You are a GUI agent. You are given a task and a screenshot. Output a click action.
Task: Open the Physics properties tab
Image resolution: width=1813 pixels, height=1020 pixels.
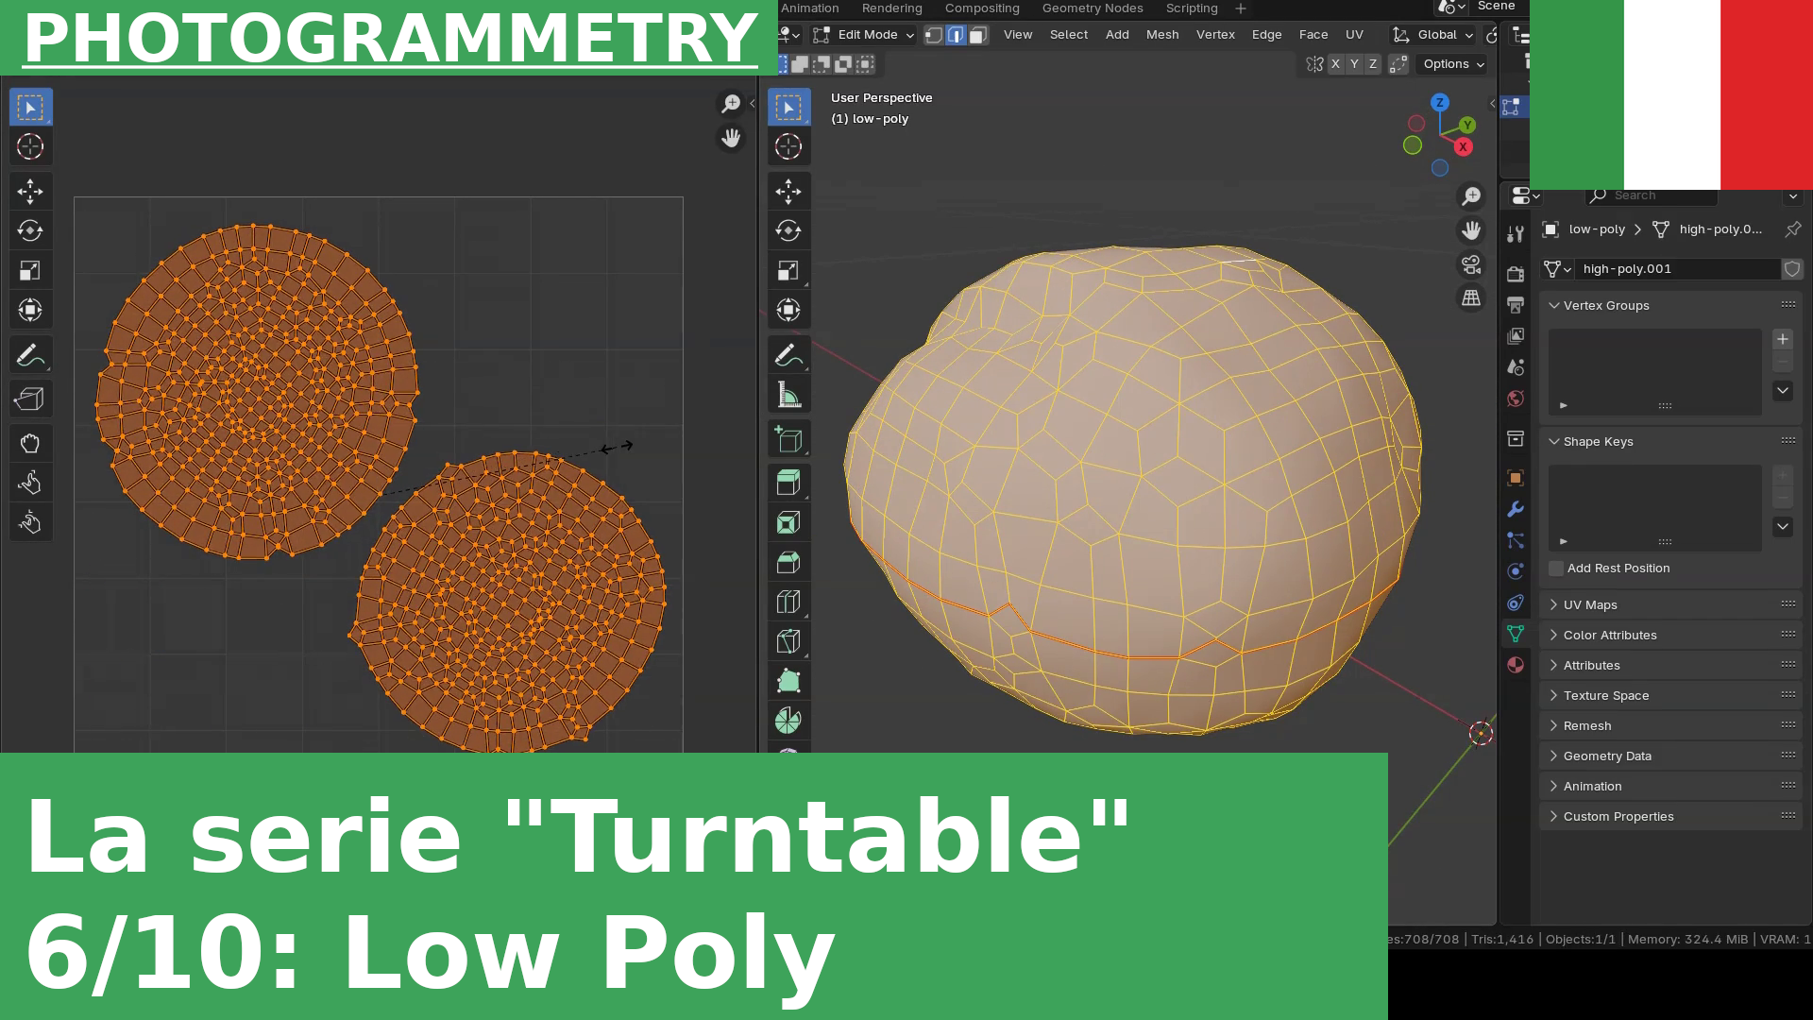1516,571
